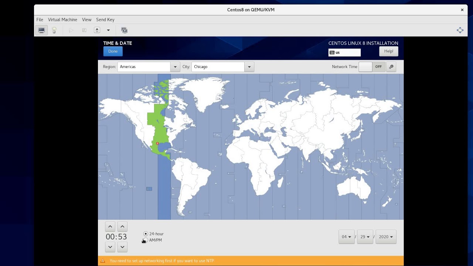Open NTP server settings gear
473x266 pixels.
(391, 67)
